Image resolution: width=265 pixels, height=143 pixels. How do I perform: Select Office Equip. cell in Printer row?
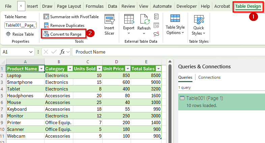coord(59,122)
